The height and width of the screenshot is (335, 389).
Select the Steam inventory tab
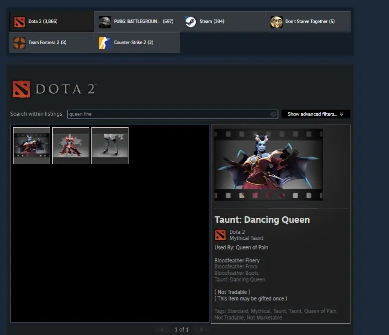pyautogui.click(x=222, y=22)
